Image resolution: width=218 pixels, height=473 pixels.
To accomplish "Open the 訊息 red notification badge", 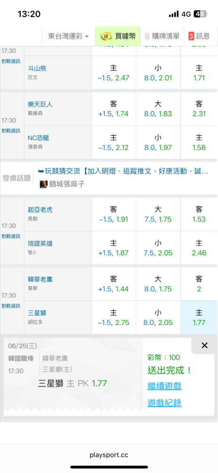I will click(x=191, y=36).
